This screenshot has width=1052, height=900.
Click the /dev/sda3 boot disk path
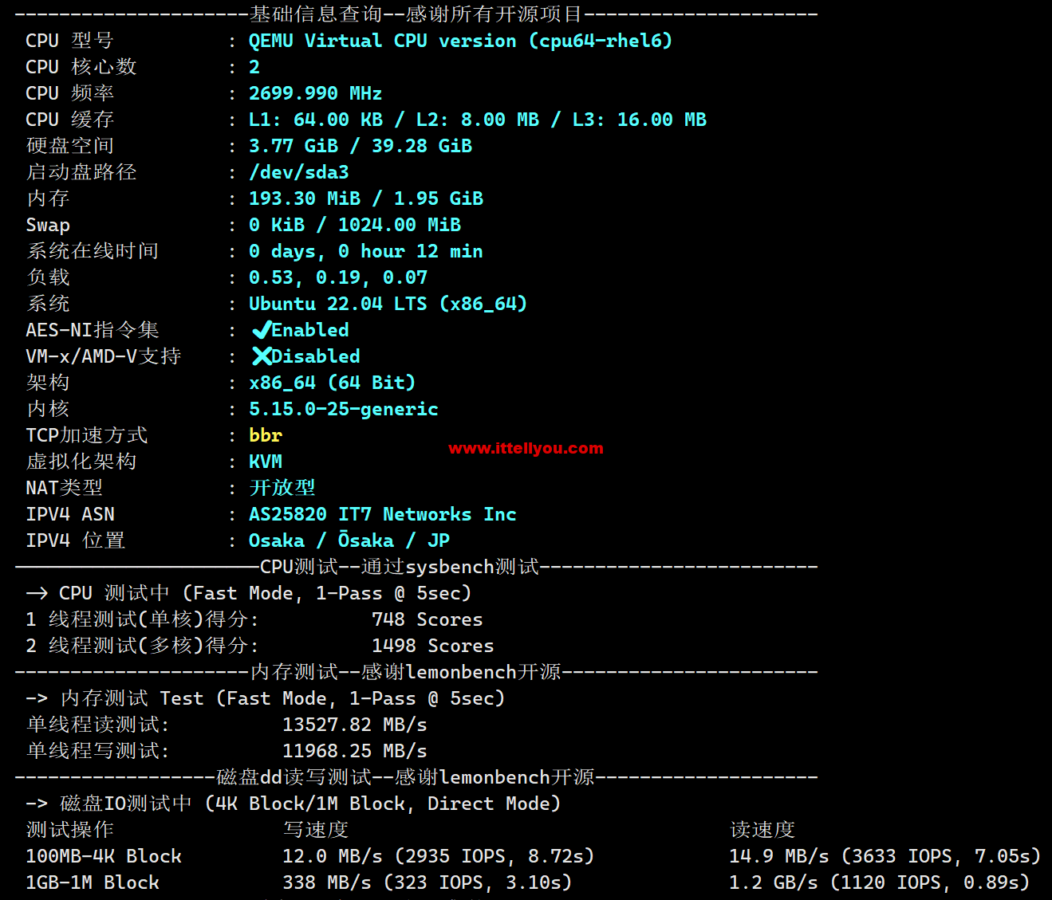(299, 172)
